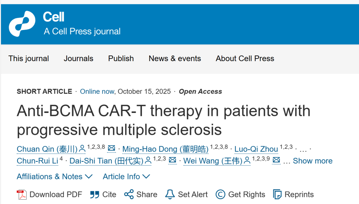Expand the Affiliations & Notes section
Image resolution: width=359 pixels, height=204 pixels.
click(55, 176)
